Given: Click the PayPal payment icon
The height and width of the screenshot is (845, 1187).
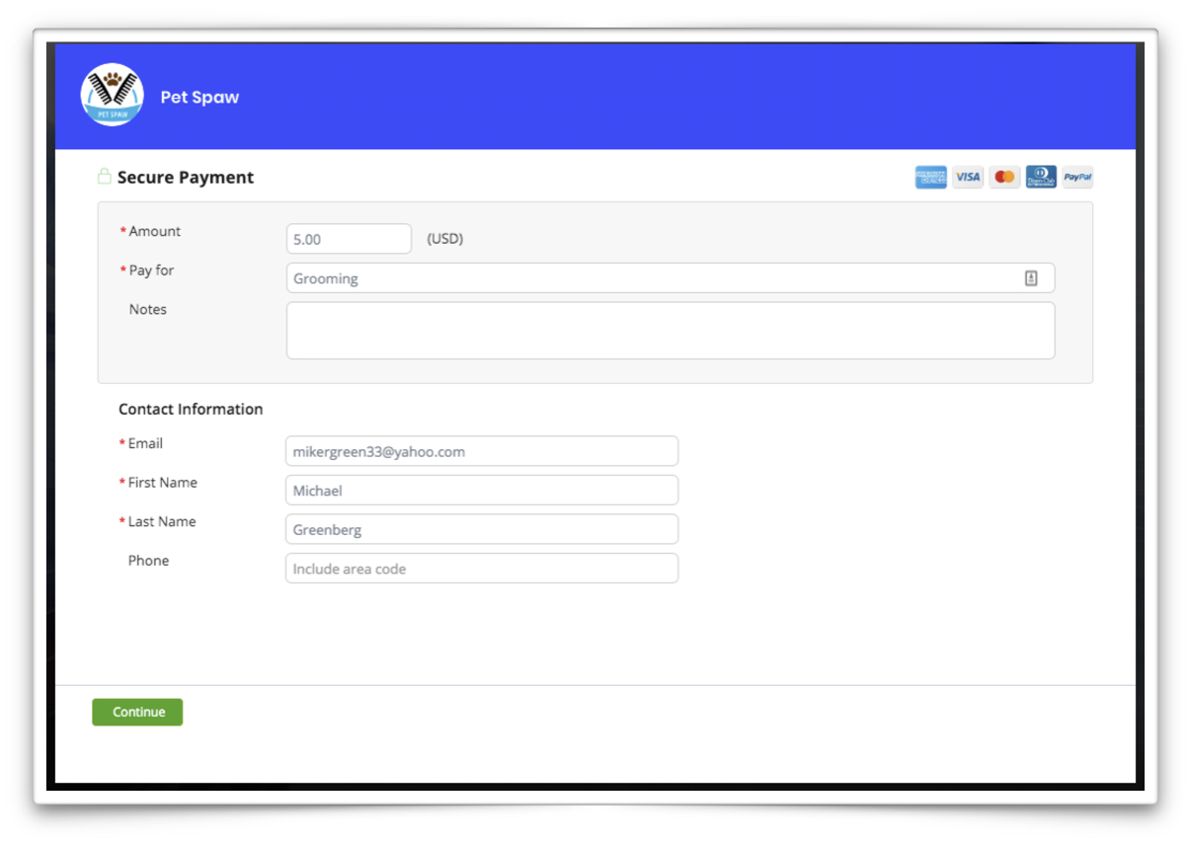Looking at the screenshot, I should pyautogui.click(x=1077, y=178).
